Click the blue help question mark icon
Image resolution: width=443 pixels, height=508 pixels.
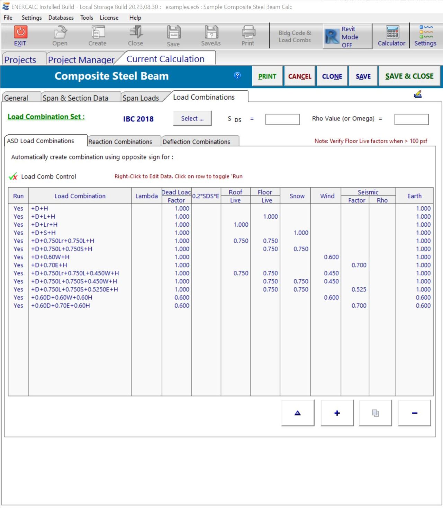click(x=237, y=76)
